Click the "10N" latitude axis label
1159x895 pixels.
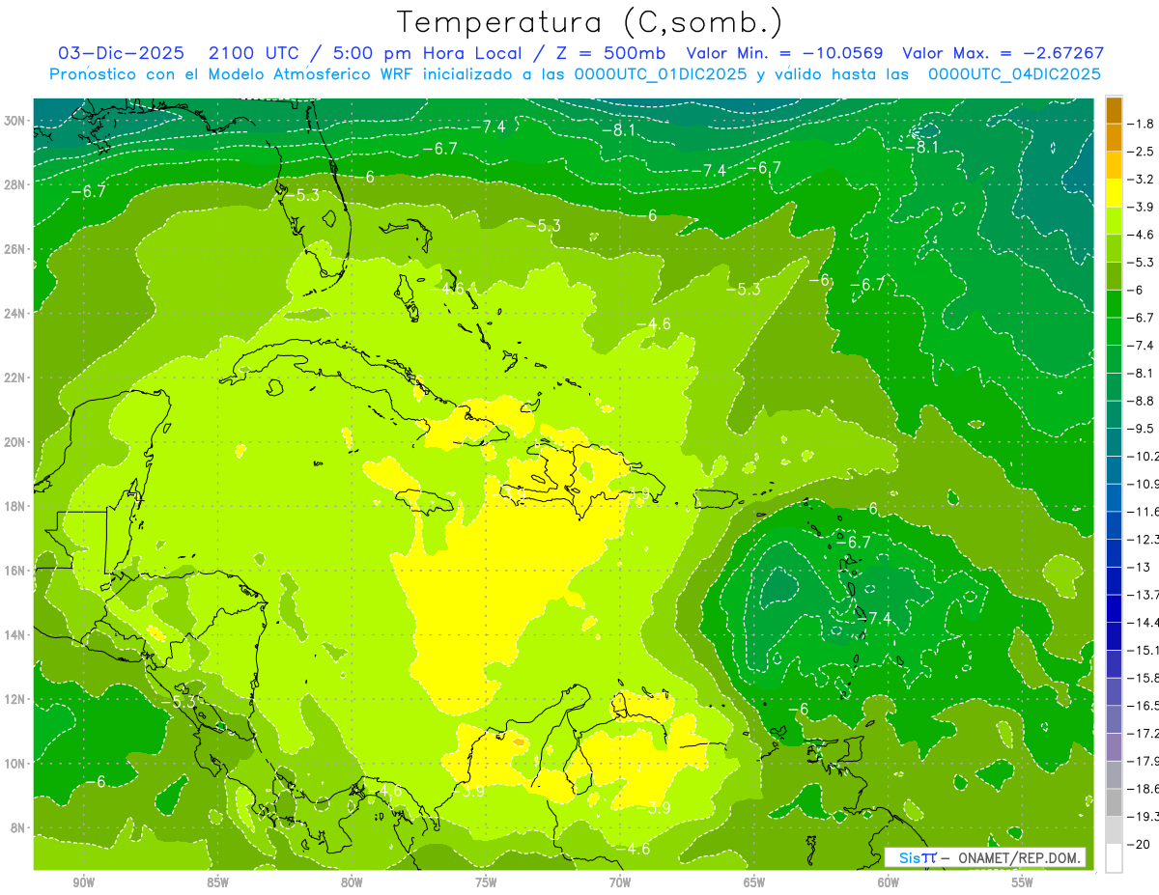(x=15, y=764)
